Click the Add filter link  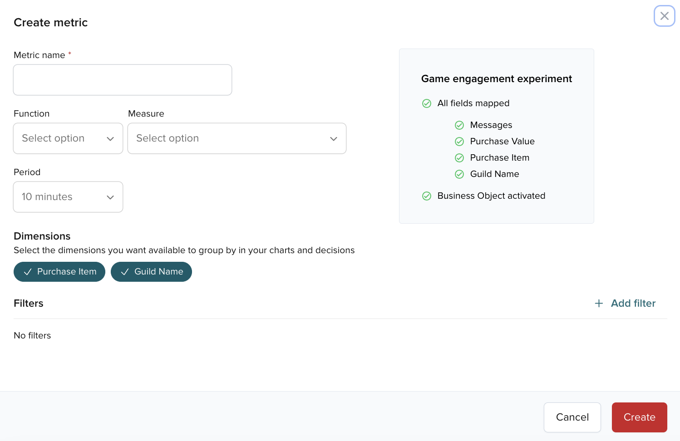pyautogui.click(x=633, y=303)
